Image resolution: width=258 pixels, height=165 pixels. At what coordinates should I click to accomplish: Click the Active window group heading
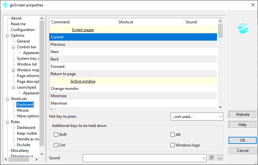point(83,81)
